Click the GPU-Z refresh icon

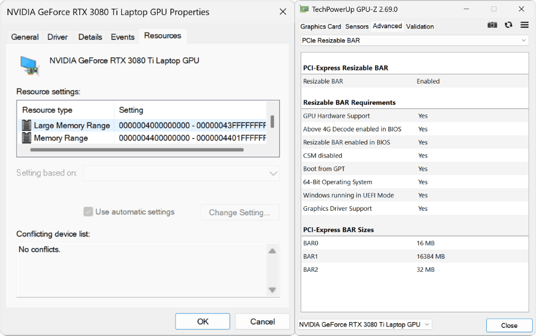(509, 25)
